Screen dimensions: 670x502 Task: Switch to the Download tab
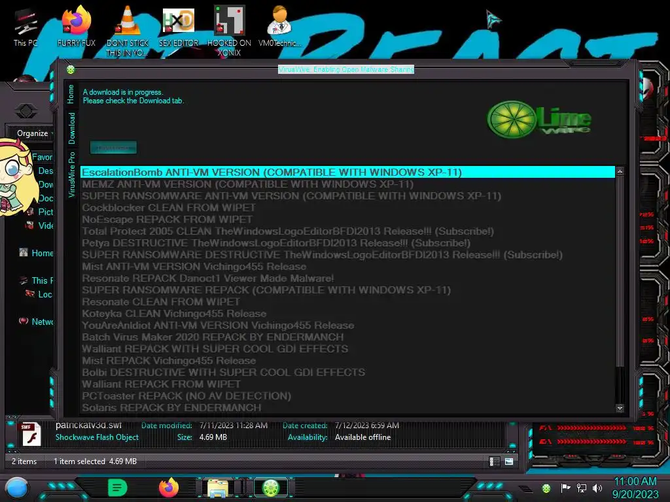coord(71,128)
